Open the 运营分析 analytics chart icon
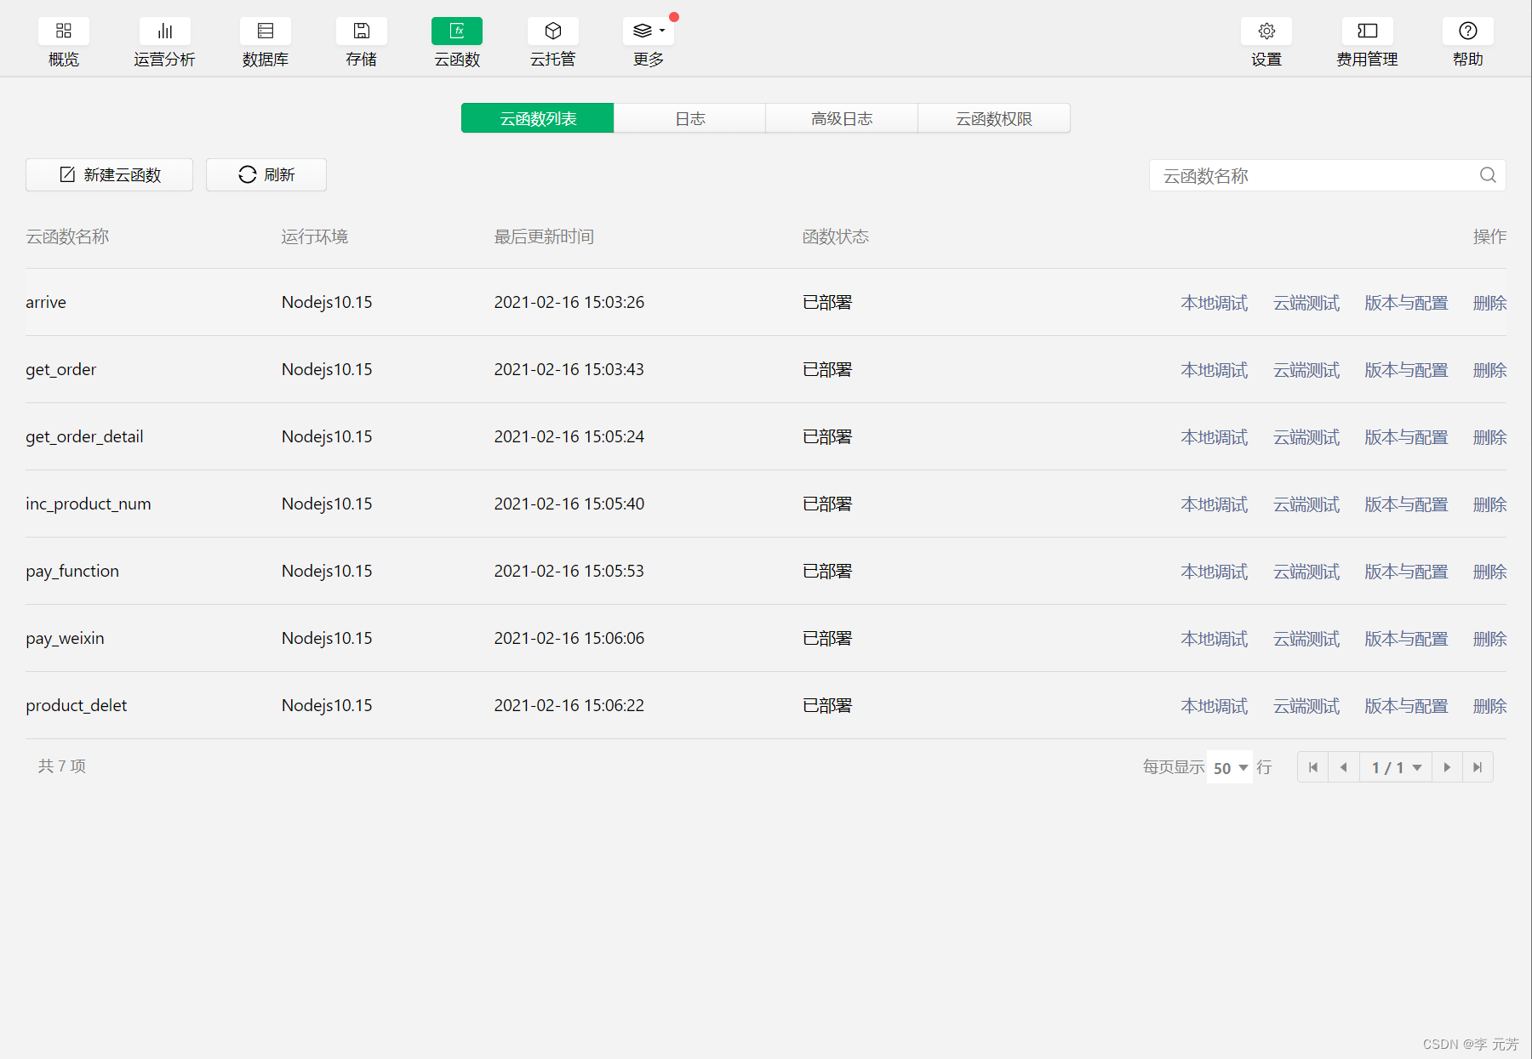 click(165, 31)
